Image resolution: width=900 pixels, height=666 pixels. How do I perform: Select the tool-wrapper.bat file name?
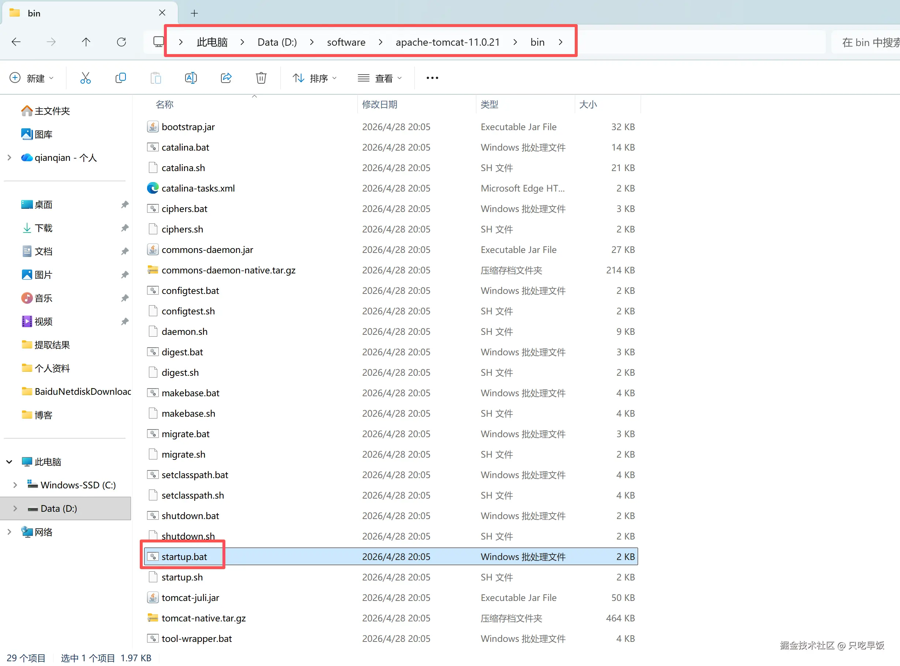[197, 639]
